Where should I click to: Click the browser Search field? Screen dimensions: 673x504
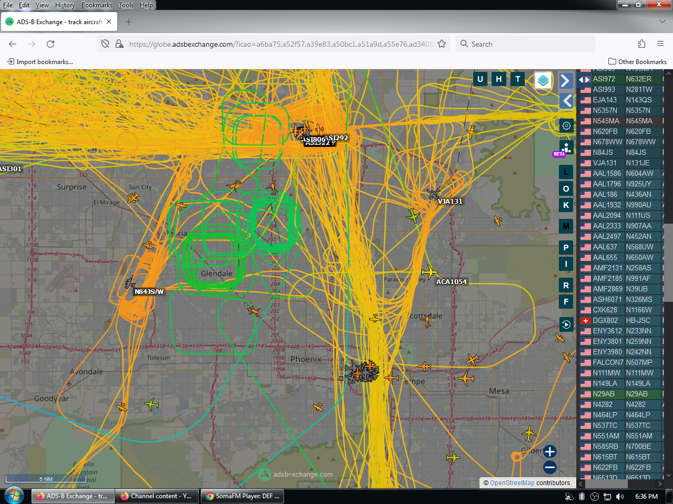point(526,44)
